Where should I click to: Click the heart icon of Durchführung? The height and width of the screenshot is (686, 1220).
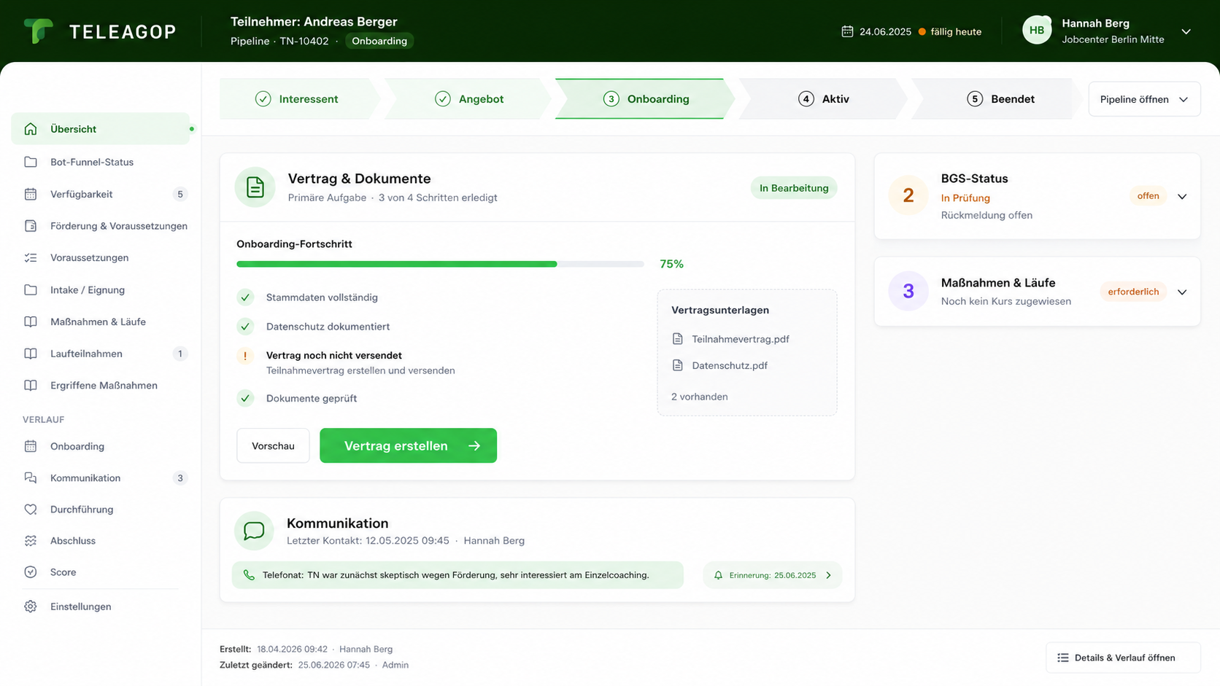coord(31,509)
